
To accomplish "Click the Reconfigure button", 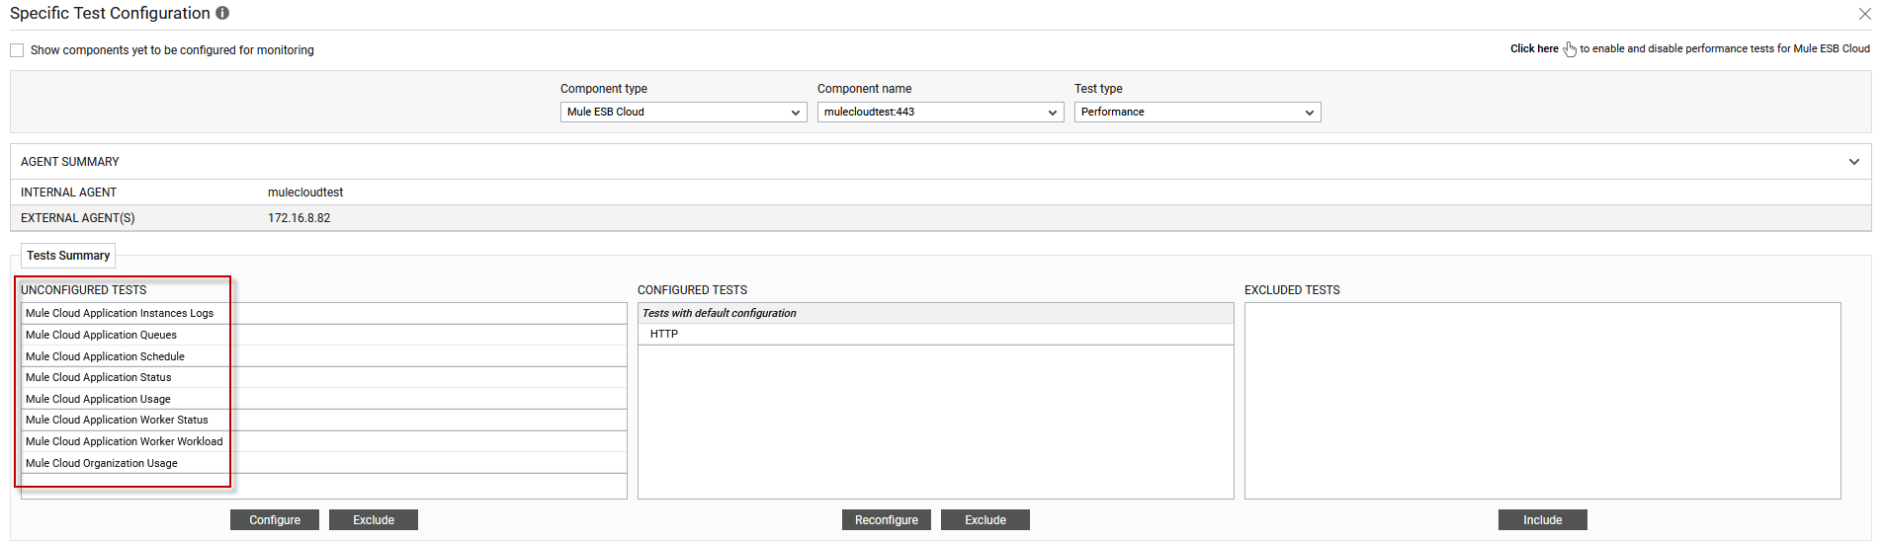I will coord(887,520).
